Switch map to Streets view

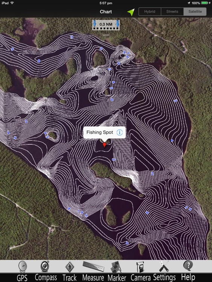(172, 12)
